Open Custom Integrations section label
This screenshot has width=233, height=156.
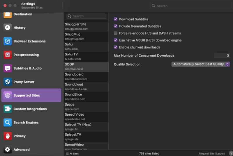30,109
